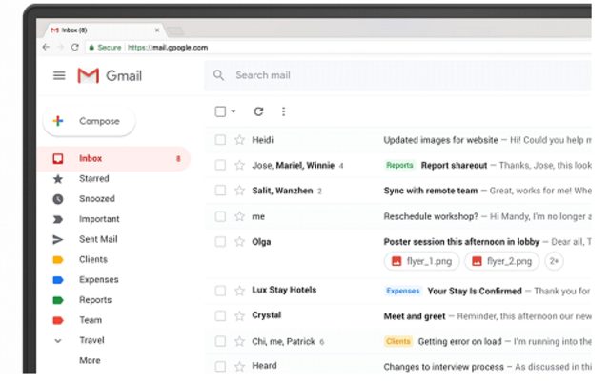610x384 pixels.
Task: Click the refresh mail icon
Action: pyautogui.click(x=258, y=111)
